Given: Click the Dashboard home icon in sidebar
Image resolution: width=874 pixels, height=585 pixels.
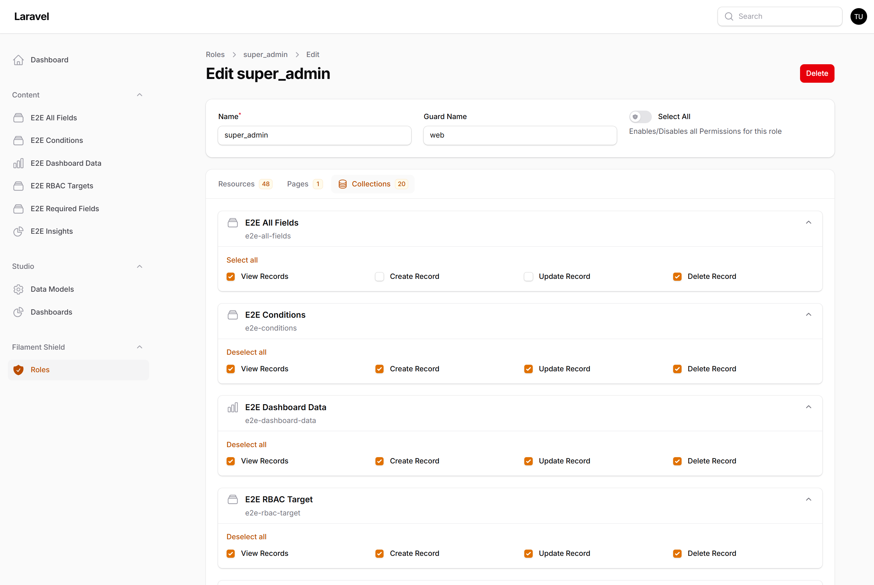Looking at the screenshot, I should click(x=18, y=60).
